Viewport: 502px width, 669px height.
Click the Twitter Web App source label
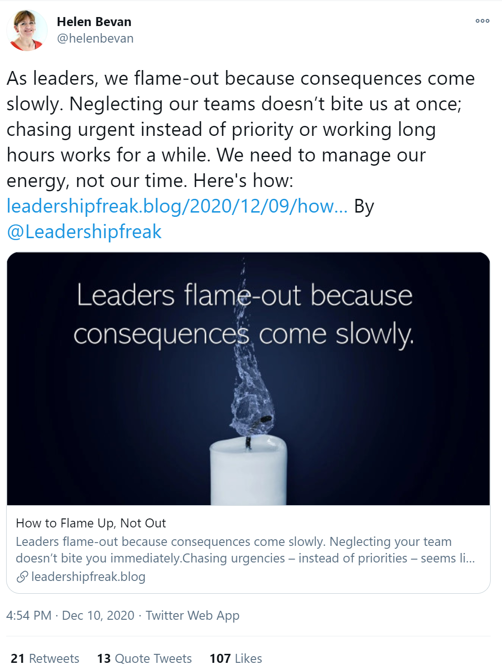192,615
